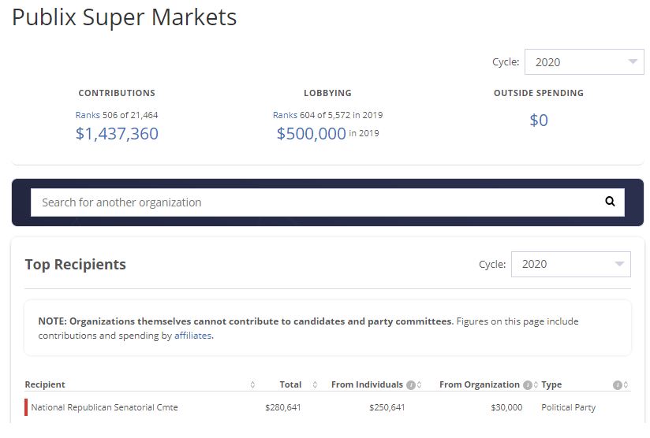The image size is (650, 438).
Task: Open the $1,437,360 contributions total
Action: click(x=117, y=134)
